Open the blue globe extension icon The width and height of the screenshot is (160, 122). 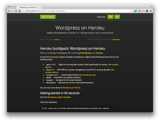click(135, 11)
